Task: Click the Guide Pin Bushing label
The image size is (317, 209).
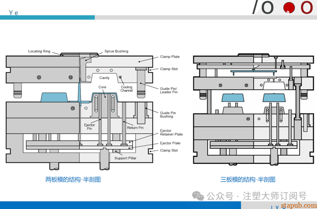Action: 167,114
